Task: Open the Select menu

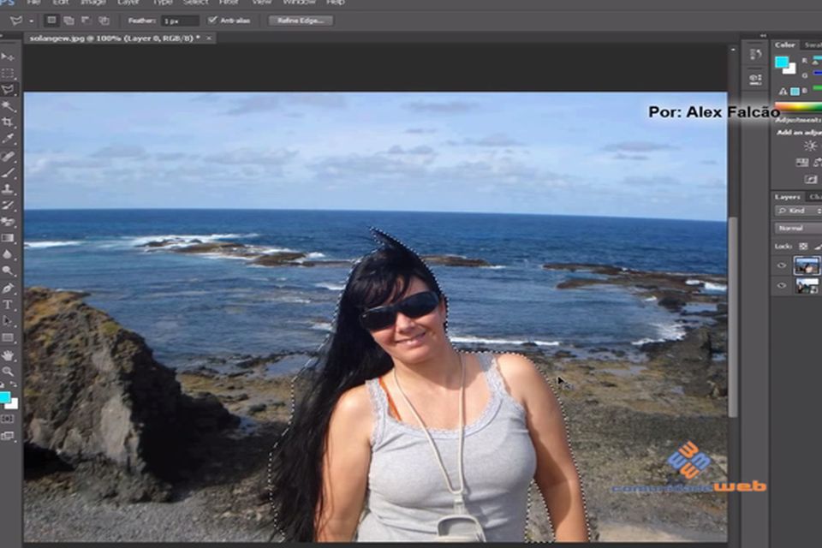Action: pyautogui.click(x=195, y=3)
